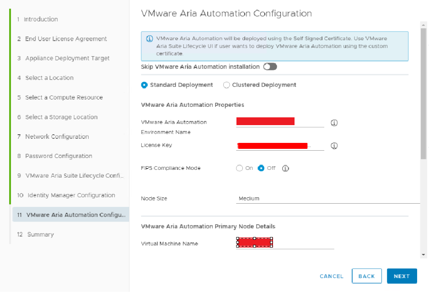The image size is (429, 300).
Task: Click the FIPS Compliance Mode label
Action: click(x=171, y=168)
